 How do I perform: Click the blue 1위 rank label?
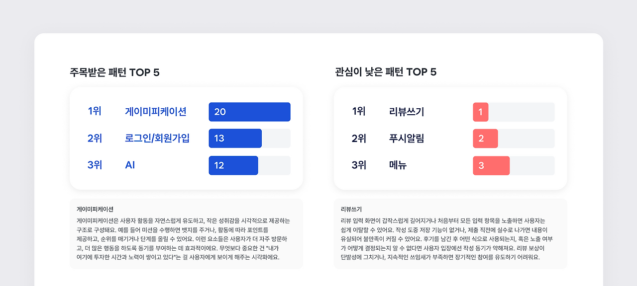[95, 111]
